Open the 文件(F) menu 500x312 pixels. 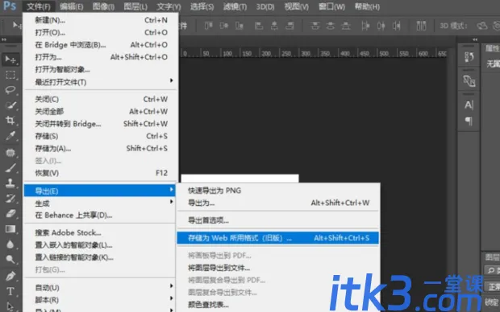(39, 6)
